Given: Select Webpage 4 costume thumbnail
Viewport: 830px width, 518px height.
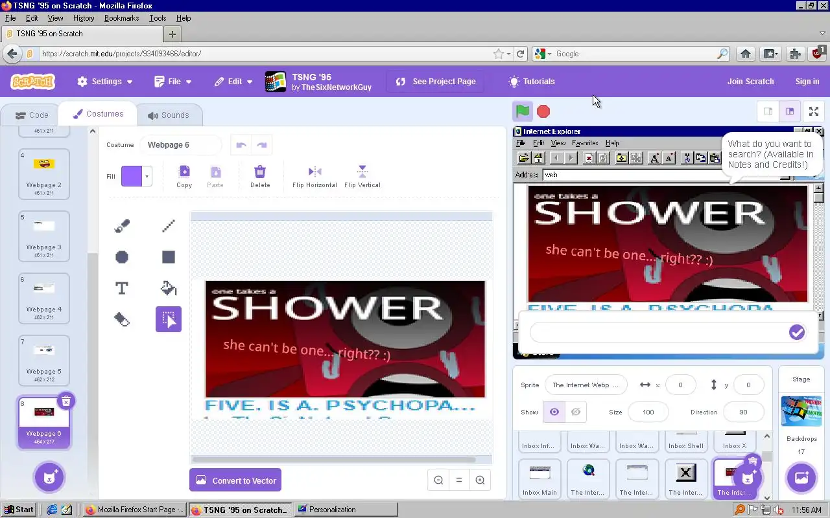Looking at the screenshot, I should click(x=44, y=298).
